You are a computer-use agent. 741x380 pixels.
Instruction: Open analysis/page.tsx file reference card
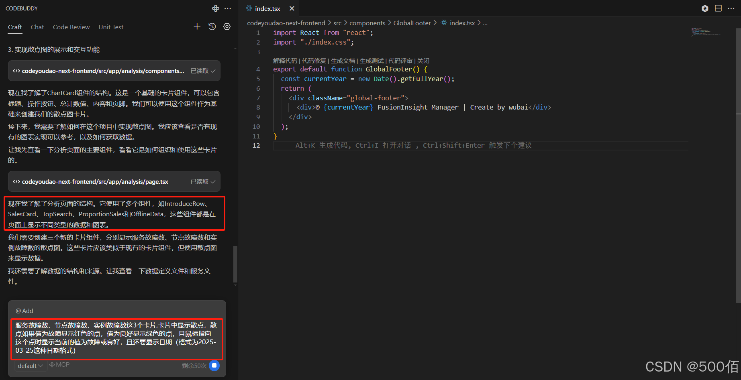pos(114,181)
